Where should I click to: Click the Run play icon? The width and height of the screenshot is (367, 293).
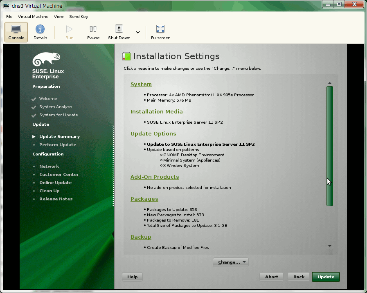(x=69, y=29)
